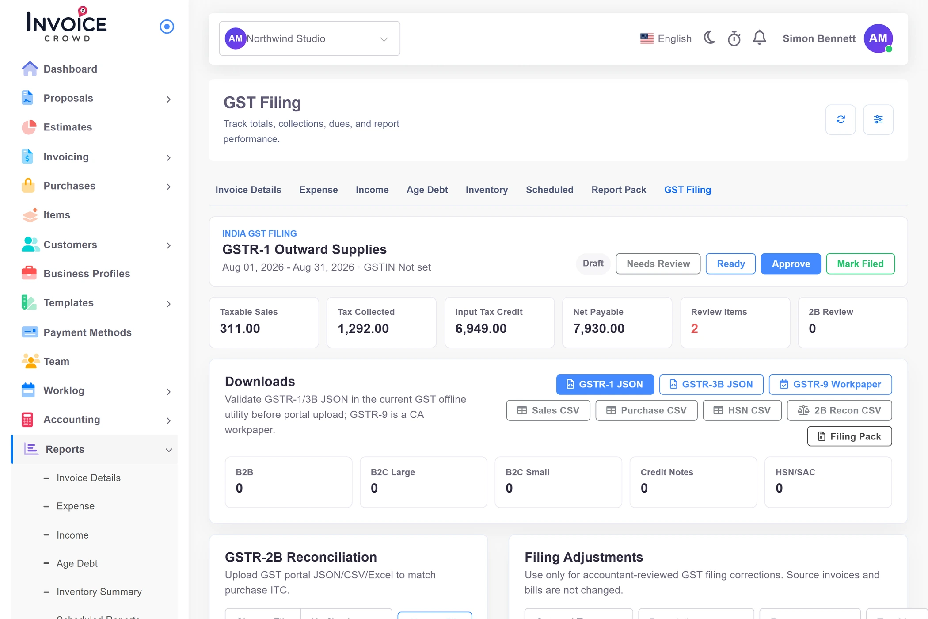Open Income in Reports submenu
This screenshot has height=619, width=928.
coord(72,535)
